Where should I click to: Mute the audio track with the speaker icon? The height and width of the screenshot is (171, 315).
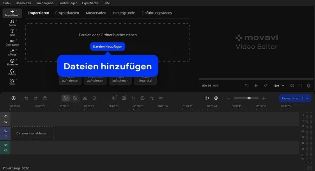tap(6, 145)
